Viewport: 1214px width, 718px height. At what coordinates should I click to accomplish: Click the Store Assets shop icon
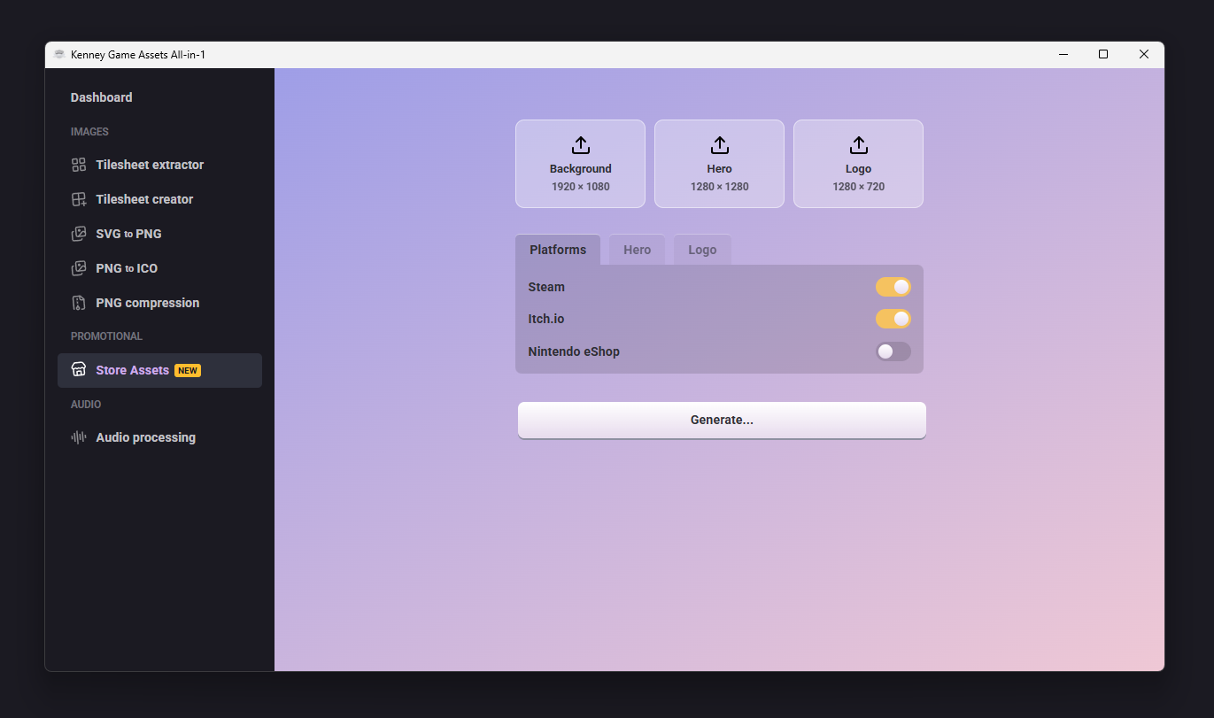pyautogui.click(x=79, y=370)
